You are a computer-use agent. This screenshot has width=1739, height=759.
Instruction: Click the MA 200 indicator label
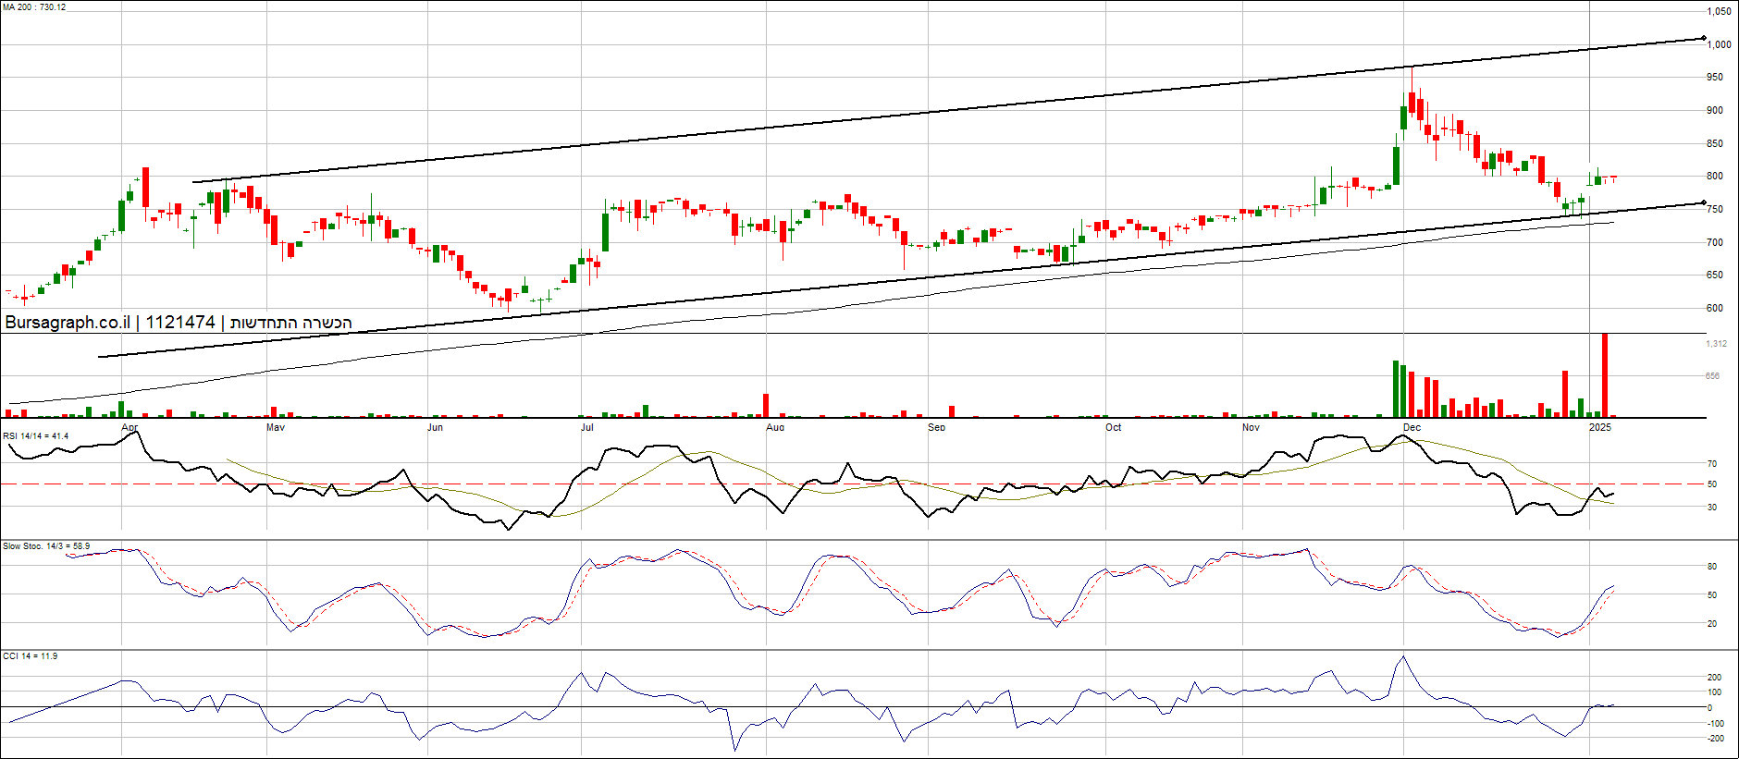(x=34, y=7)
